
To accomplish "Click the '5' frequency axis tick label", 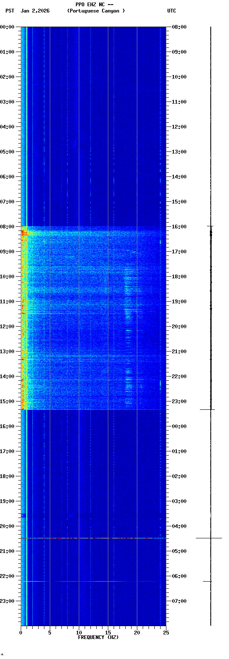I will [50, 633].
